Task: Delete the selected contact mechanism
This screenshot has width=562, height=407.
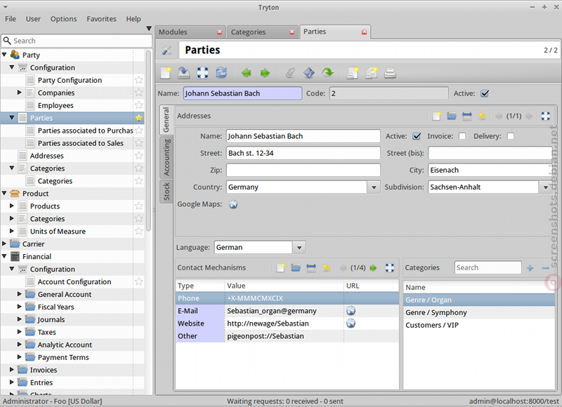Action: coord(311,268)
